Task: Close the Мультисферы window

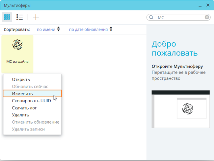Action: tap(208, 5)
